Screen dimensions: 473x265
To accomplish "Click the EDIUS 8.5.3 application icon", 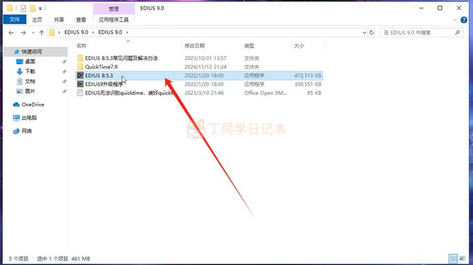I will pyautogui.click(x=80, y=75).
